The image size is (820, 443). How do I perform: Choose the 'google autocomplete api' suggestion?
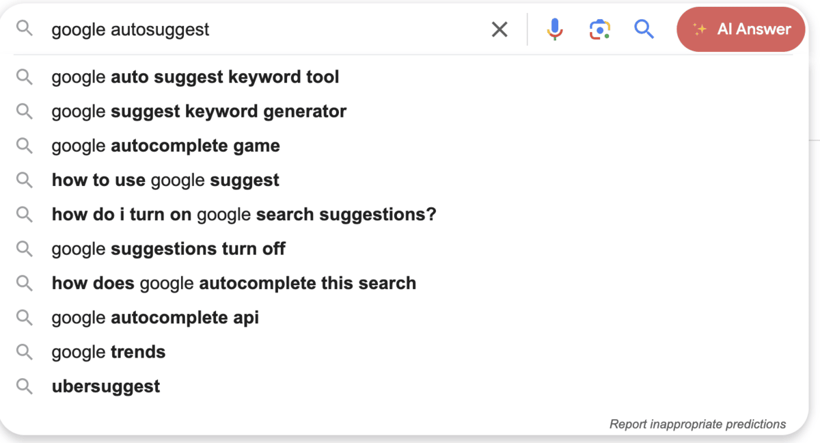[155, 318]
